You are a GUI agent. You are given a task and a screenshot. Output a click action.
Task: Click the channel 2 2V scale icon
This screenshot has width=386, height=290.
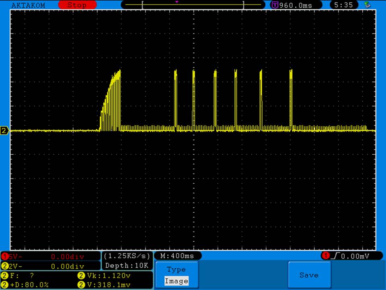tap(4, 266)
